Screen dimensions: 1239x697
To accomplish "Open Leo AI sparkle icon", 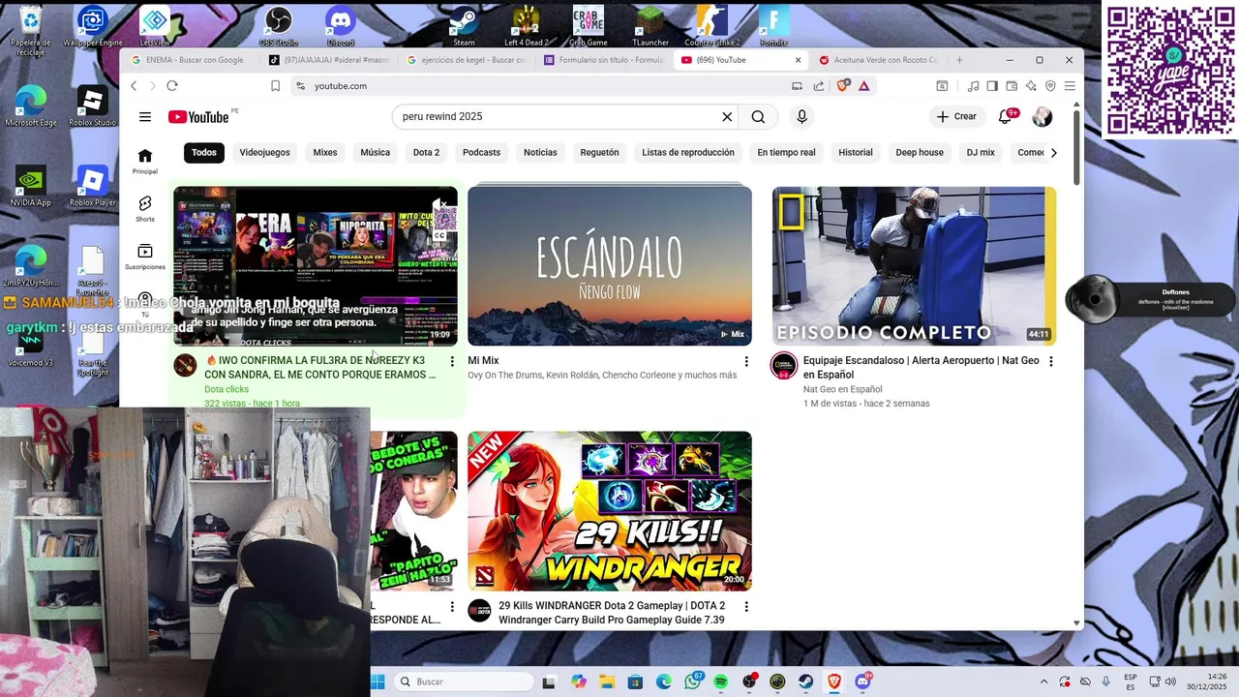I will (1031, 86).
